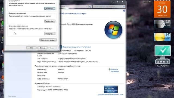Screen dimensions: 174x98
Task: Click 32-разрядная операционная система text
Action: 72,59
